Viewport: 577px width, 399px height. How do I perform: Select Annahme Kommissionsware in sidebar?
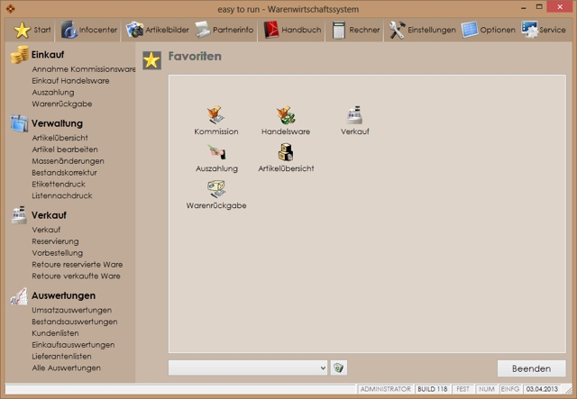pyautogui.click(x=83, y=68)
